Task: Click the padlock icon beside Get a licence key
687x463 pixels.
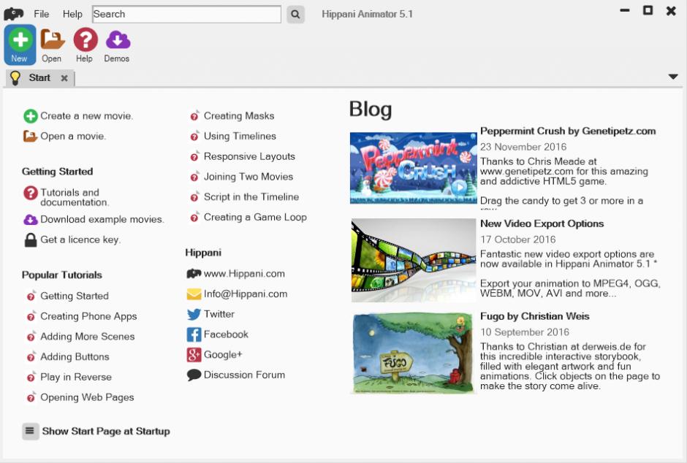Action: 30,240
